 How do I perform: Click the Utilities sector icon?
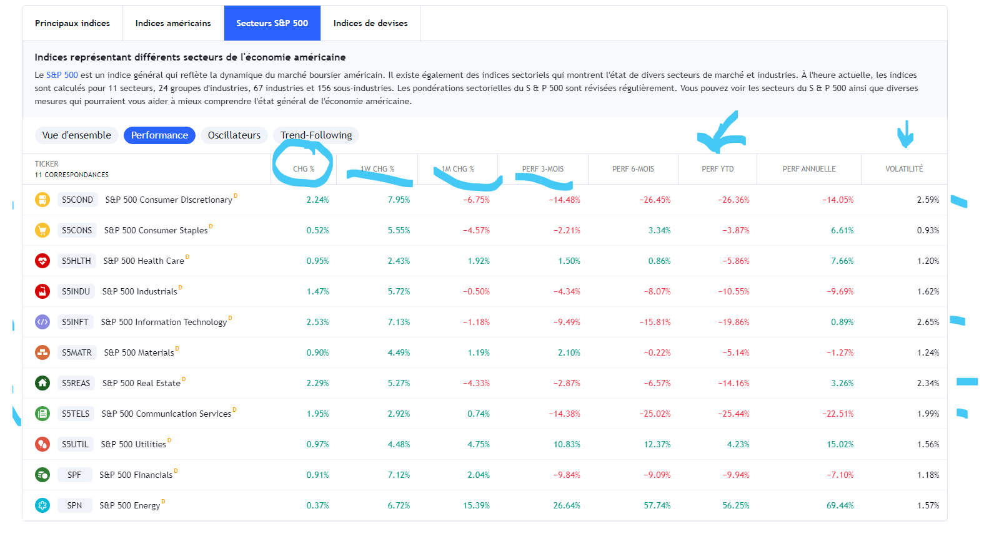pyautogui.click(x=42, y=444)
